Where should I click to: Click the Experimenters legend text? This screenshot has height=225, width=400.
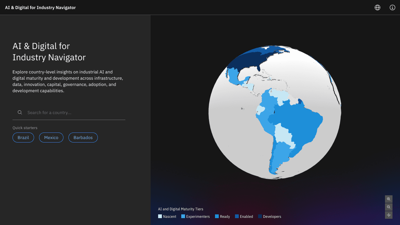tap(198, 217)
